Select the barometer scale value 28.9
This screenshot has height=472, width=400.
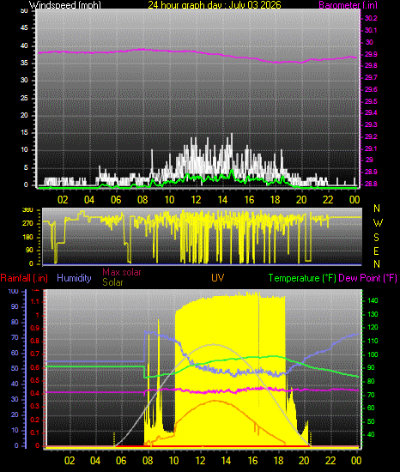(x=371, y=172)
